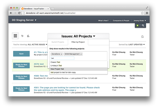Choose Classic Test from suggestions
The image size is (158, 108).
[78, 62]
